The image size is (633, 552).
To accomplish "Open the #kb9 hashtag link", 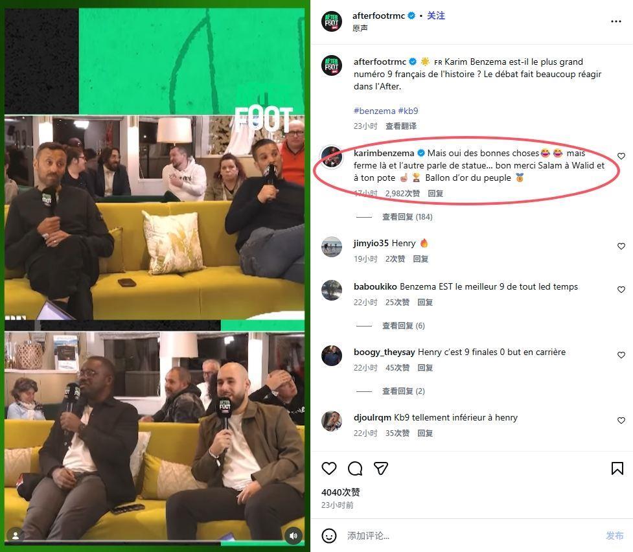I will click(x=408, y=111).
